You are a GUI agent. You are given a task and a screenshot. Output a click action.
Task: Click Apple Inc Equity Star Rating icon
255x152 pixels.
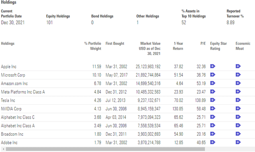(x=212, y=66)
